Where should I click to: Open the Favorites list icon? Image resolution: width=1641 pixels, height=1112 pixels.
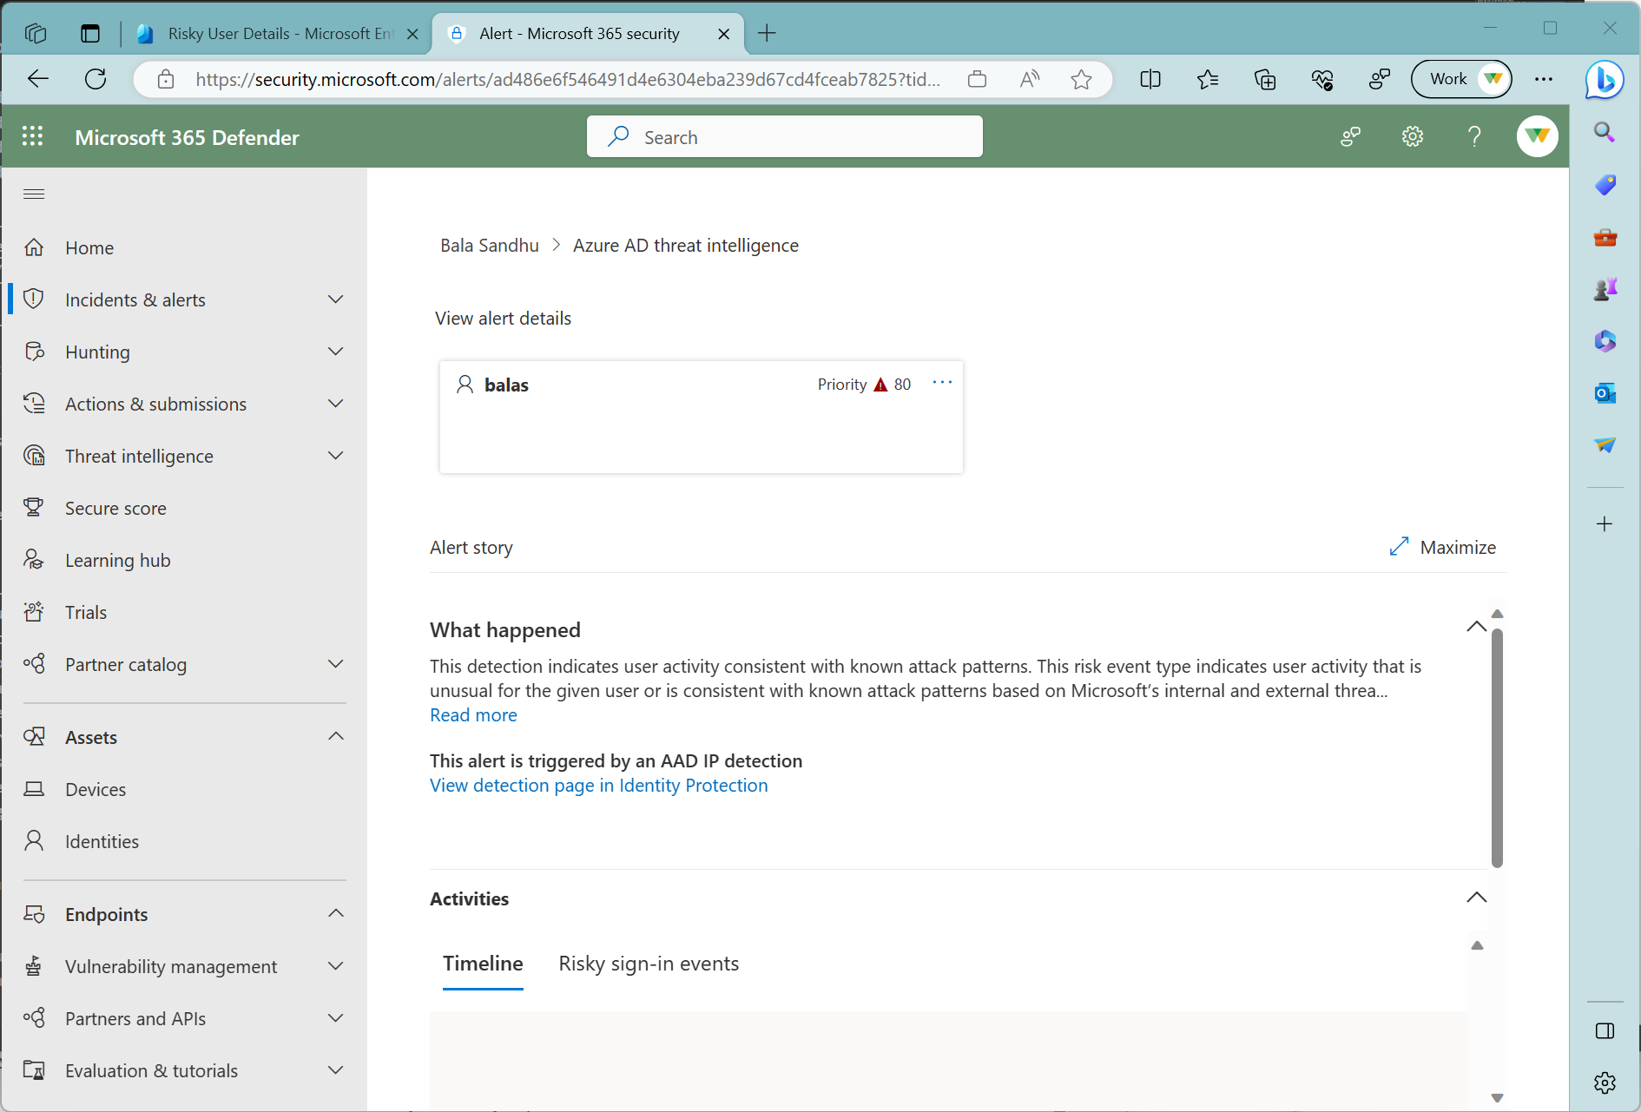pyautogui.click(x=1208, y=80)
